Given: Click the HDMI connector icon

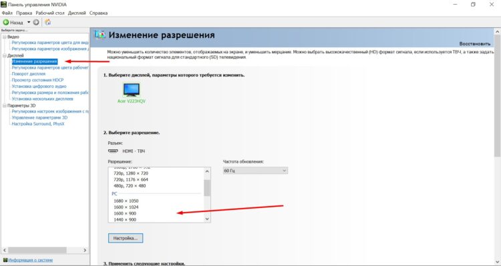Looking at the screenshot, I should [x=113, y=151].
